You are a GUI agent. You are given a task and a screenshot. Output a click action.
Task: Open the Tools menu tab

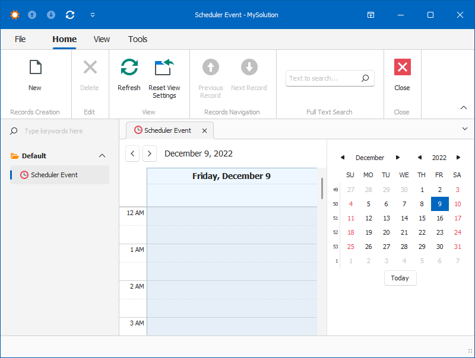(138, 39)
